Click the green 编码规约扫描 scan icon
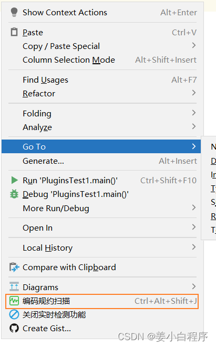 (x=14, y=301)
